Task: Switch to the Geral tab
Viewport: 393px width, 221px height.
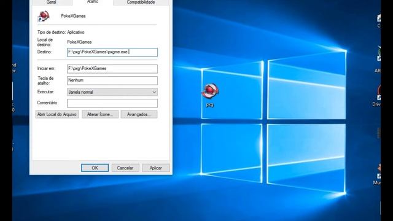Action: point(52,2)
